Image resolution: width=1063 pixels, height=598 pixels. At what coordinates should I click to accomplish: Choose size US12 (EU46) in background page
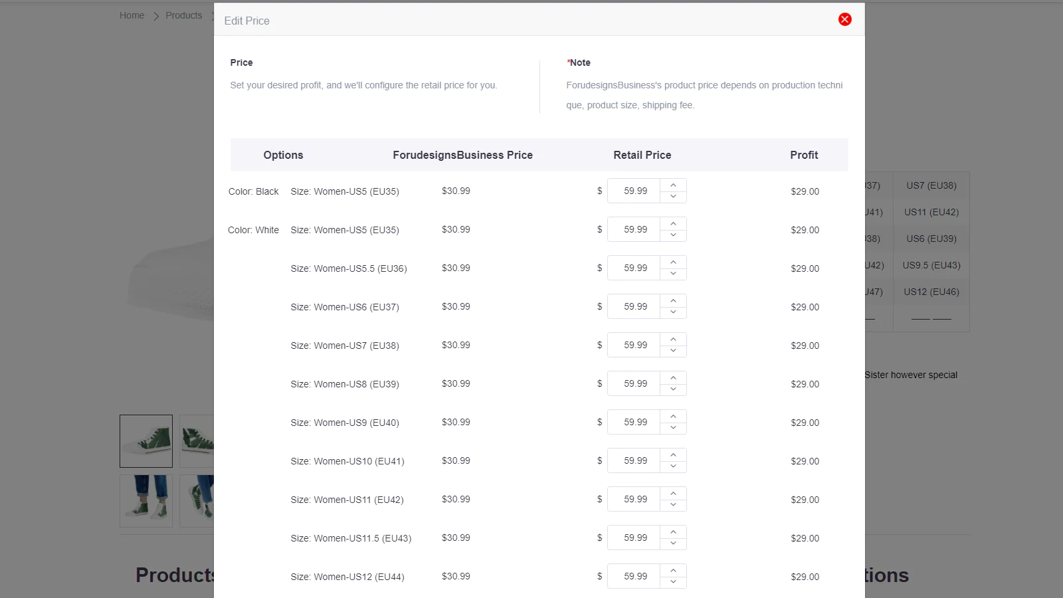click(x=931, y=292)
